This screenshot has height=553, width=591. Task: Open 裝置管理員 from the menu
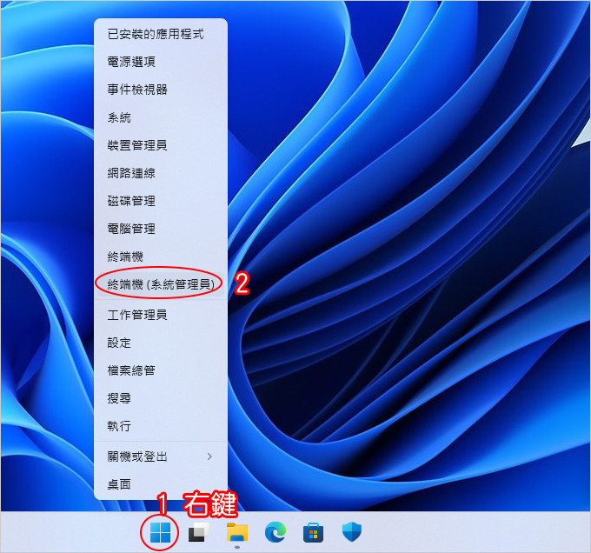click(x=161, y=145)
